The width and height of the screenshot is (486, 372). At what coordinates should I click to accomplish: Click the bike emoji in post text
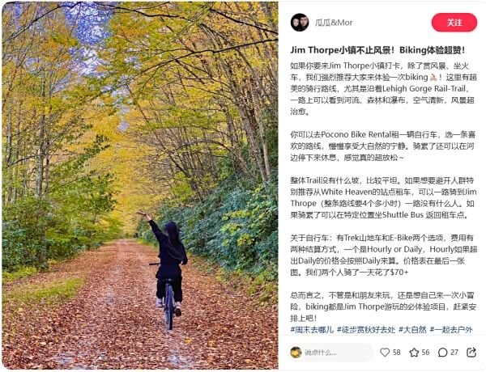pos(433,77)
